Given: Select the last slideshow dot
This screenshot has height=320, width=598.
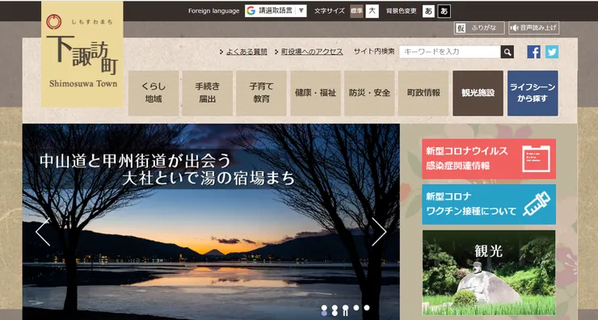Looking at the screenshot, I should 367,307.
